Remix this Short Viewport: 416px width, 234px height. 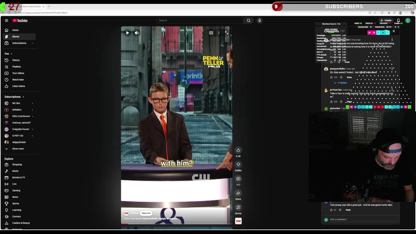click(x=238, y=207)
